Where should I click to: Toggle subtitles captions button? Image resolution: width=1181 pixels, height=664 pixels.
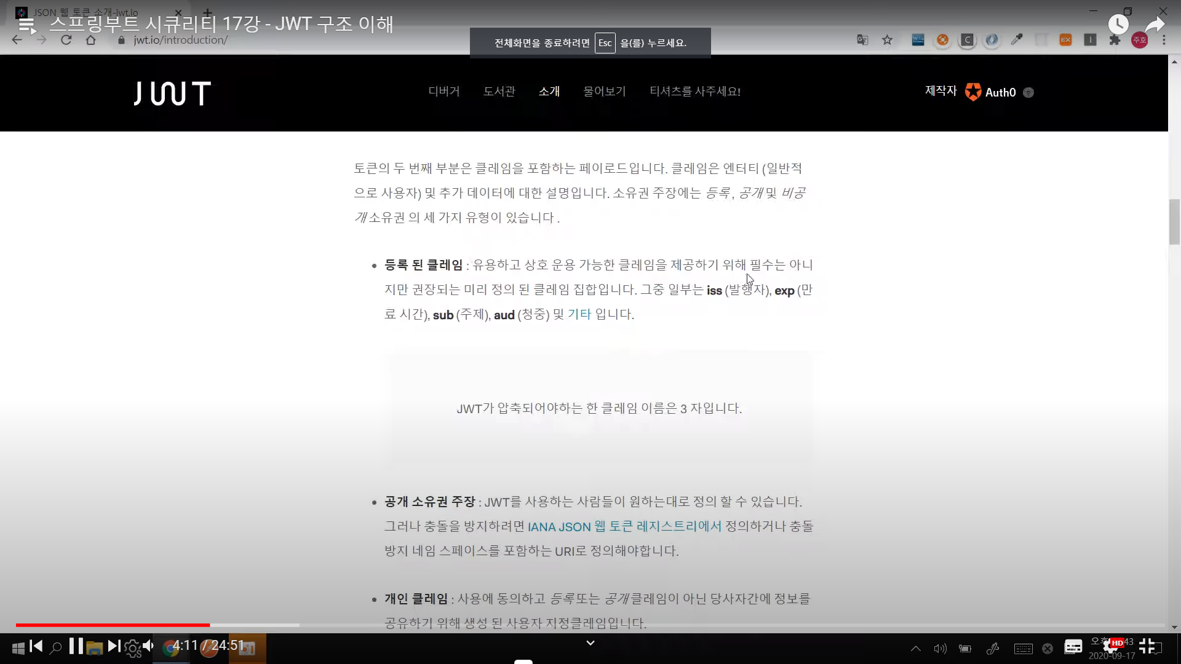coord(1073,646)
